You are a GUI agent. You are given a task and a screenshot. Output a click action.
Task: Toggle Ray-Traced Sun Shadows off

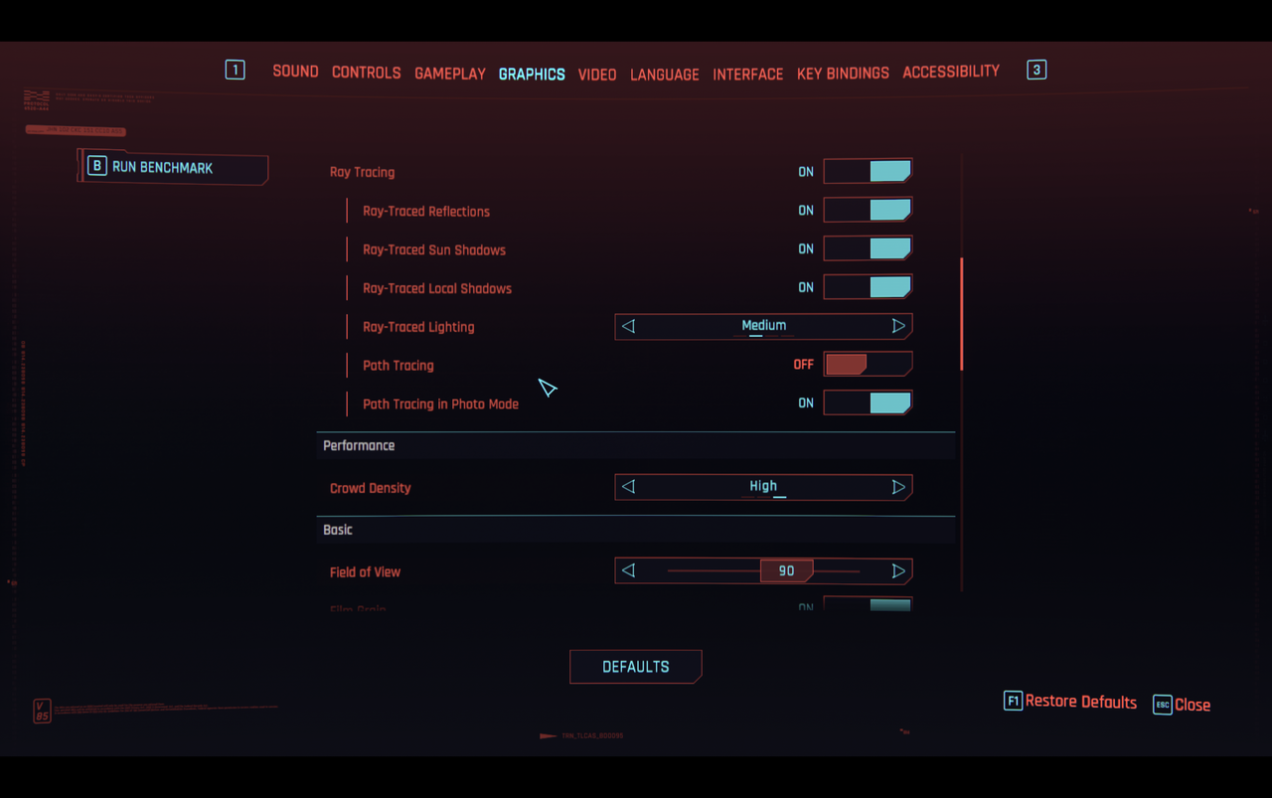click(x=868, y=248)
